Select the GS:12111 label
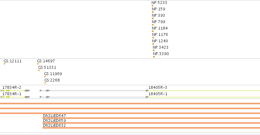Screen dimensions: 260x135 pyautogui.click(x=13, y=61)
